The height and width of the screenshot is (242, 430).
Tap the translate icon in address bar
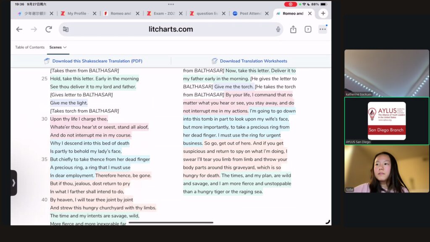pyautogui.click(x=66, y=29)
